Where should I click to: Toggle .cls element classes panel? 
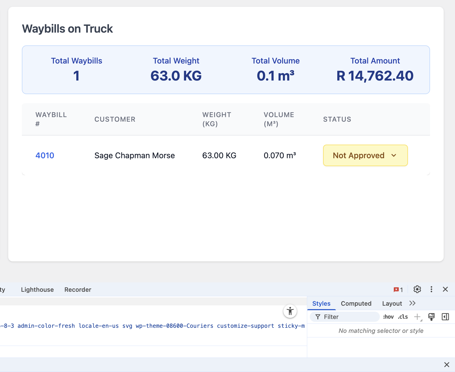403,317
